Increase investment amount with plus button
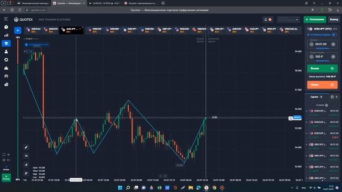This screenshot has width=342, height=192. coord(333,57)
